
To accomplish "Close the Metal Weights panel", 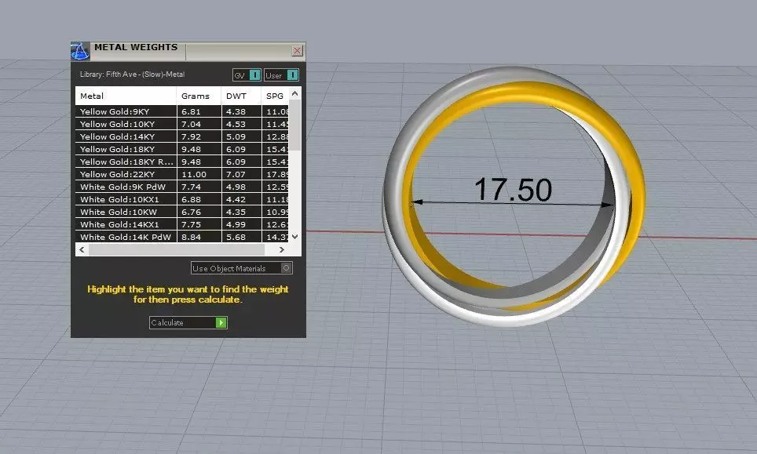I will (298, 51).
